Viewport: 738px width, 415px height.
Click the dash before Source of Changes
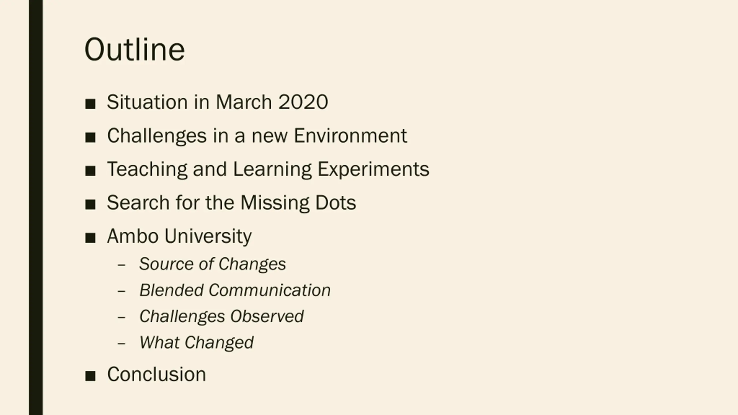[121, 265]
